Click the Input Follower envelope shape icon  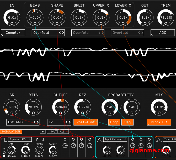100,140
